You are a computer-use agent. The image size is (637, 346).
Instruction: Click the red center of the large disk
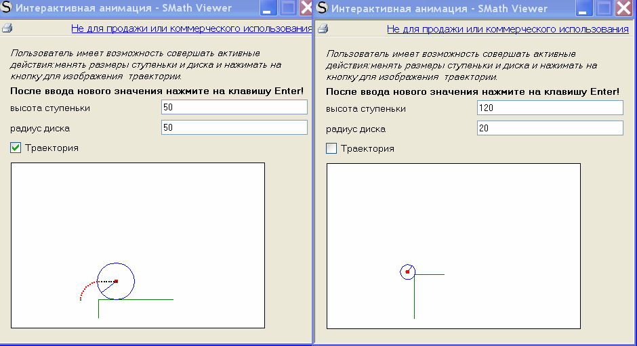pyautogui.click(x=116, y=281)
